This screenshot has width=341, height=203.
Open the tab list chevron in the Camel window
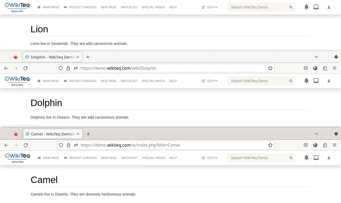point(316,134)
